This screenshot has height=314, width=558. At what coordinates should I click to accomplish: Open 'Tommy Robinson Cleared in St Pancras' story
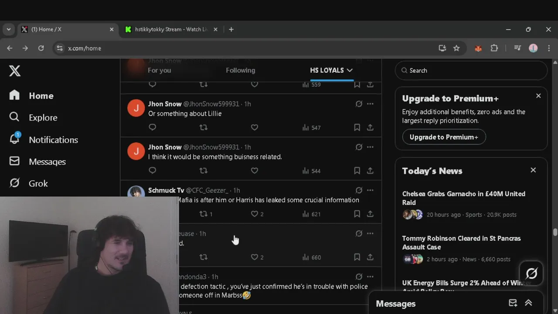click(461, 242)
